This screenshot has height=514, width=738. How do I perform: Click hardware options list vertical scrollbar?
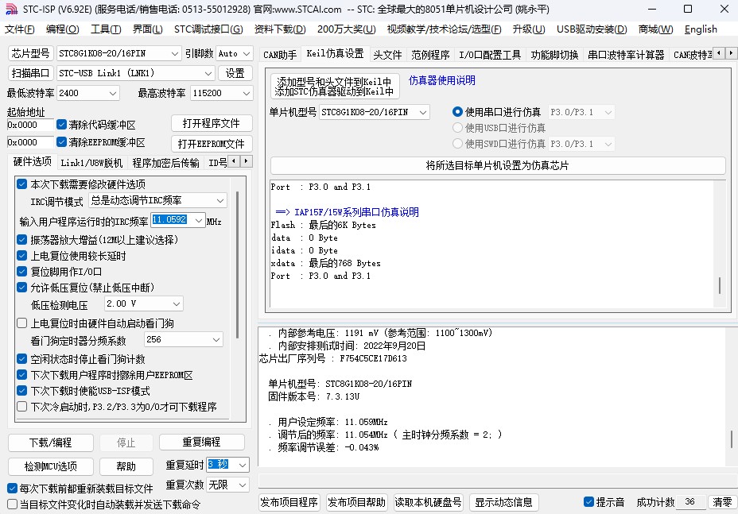(x=237, y=265)
